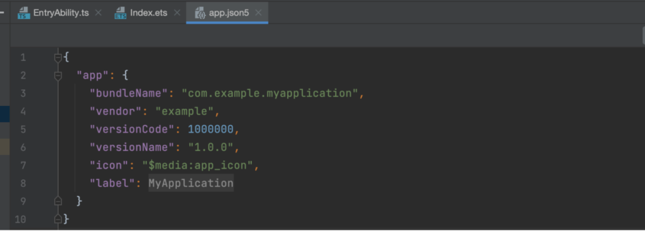The width and height of the screenshot is (645, 231).
Task: Close the Index.ets tab
Action: coord(177,13)
